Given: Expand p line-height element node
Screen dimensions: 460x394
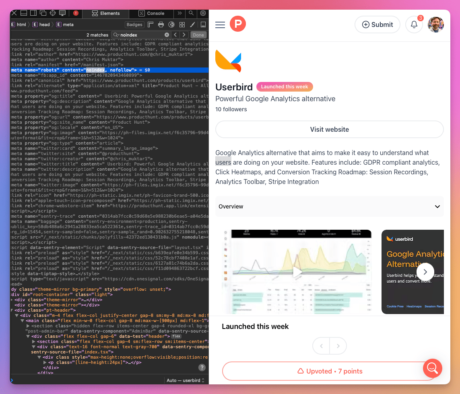Looking at the screenshot, I should [x=45, y=362].
